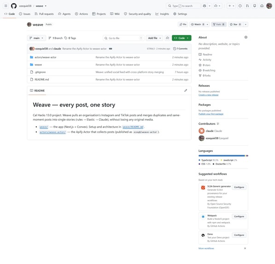Image resolution: width=275 pixels, height=264 pixels.
Task: Open the Add file dropdown
Action: tap(154, 38)
